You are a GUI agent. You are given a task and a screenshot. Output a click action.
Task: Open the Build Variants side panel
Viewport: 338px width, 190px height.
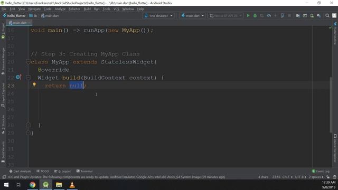coord(3,151)
